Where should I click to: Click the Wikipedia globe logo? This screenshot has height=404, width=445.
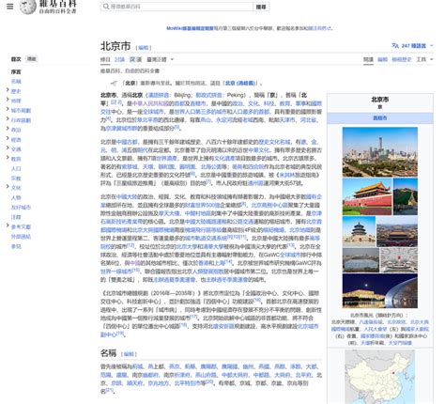pos(27,7)
